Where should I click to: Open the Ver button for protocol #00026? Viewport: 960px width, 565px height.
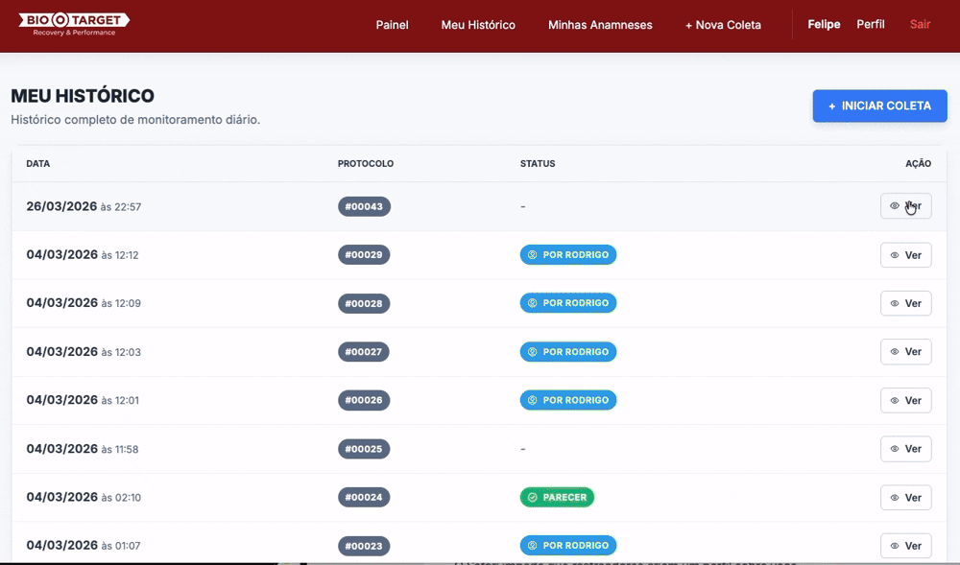905,400
